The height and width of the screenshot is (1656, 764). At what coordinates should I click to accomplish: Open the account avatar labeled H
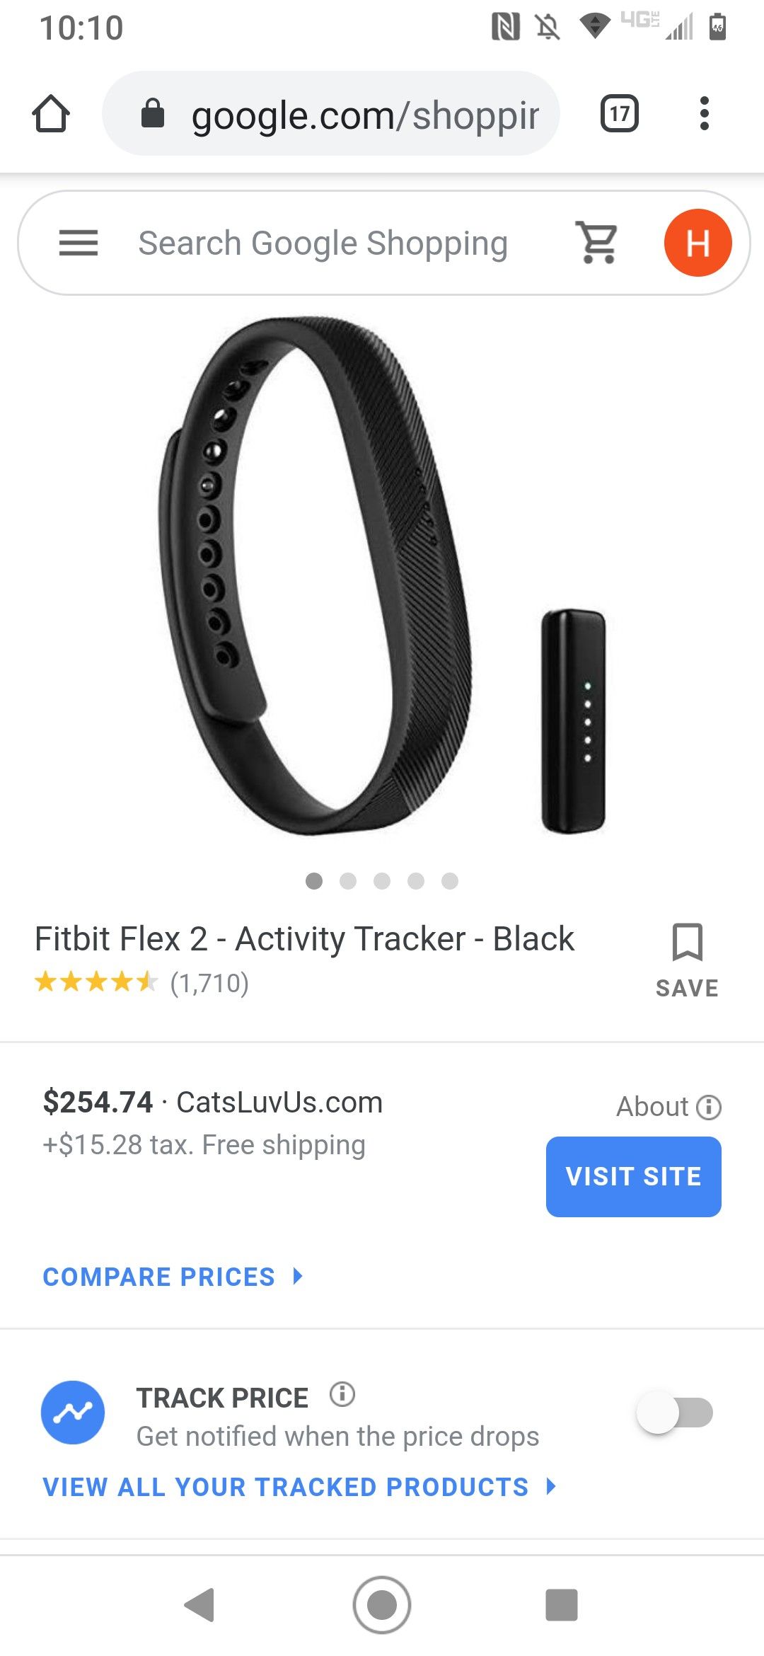coord(698,243)
